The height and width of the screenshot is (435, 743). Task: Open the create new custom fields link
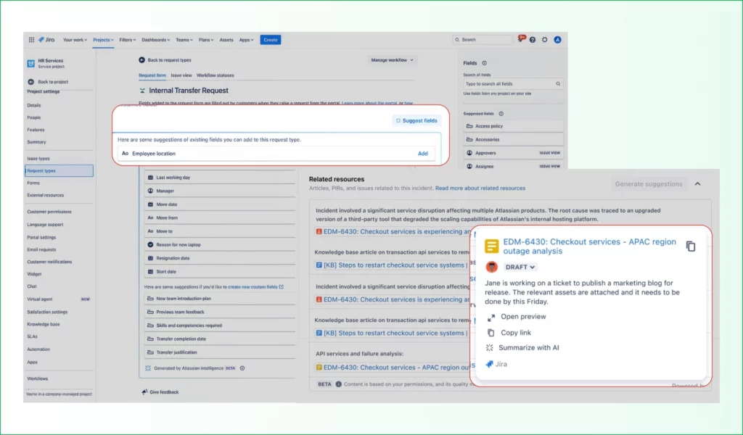coord(255,287)
